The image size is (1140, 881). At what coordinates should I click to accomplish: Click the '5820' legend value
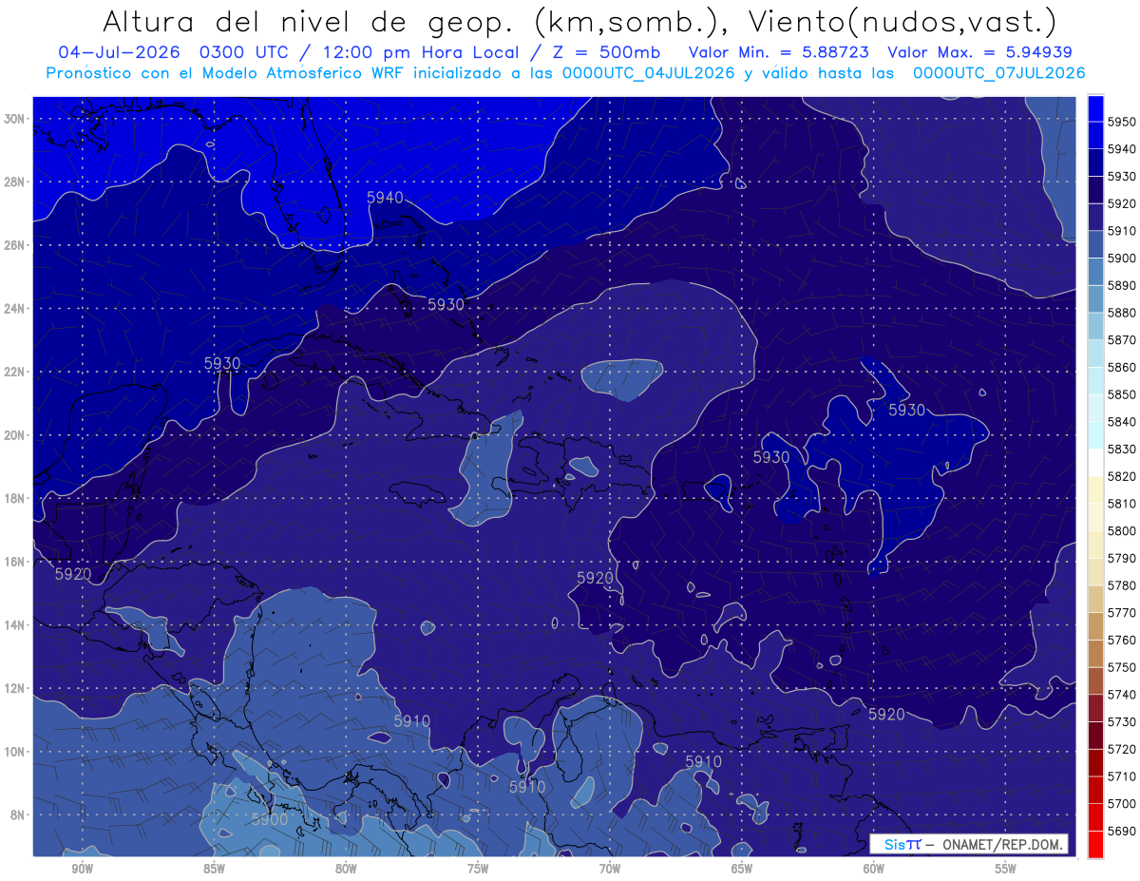[1121, 476]
